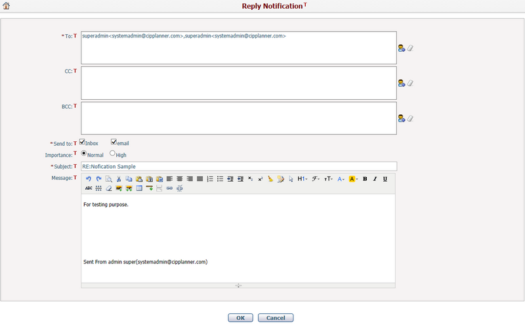This screenshot has width=525, height=325.
Task: Select bulleted list icon in toolbar
Action: 220,179
